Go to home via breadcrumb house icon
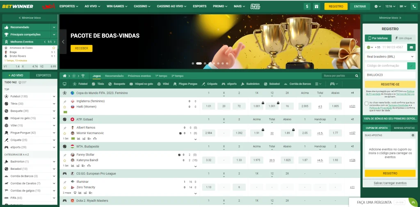 pos(64,76)
